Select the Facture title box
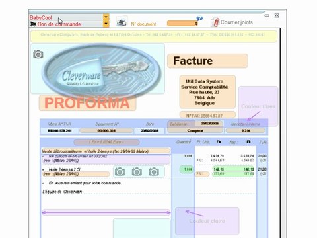This screenshot has height=238, width=317. coord(207,61)
